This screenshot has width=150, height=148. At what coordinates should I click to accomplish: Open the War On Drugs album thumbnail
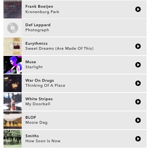click(12, 83)
